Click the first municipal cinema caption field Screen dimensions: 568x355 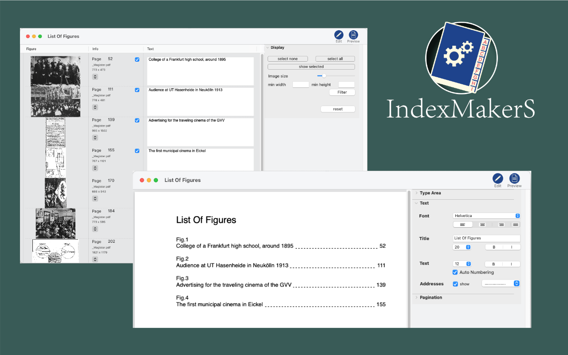pos(201,160)
